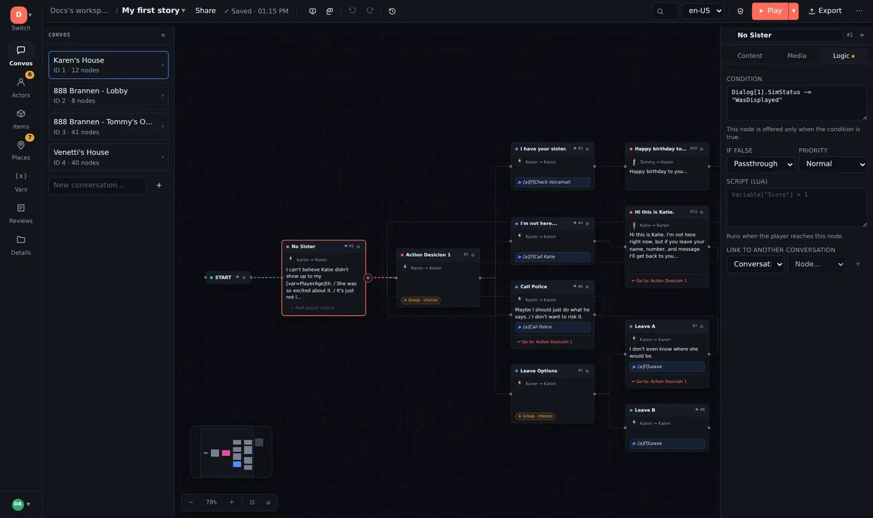Select the Venetti's House conversation
The height and width of the screenshot is (518, 873).
tap(108, 157)
